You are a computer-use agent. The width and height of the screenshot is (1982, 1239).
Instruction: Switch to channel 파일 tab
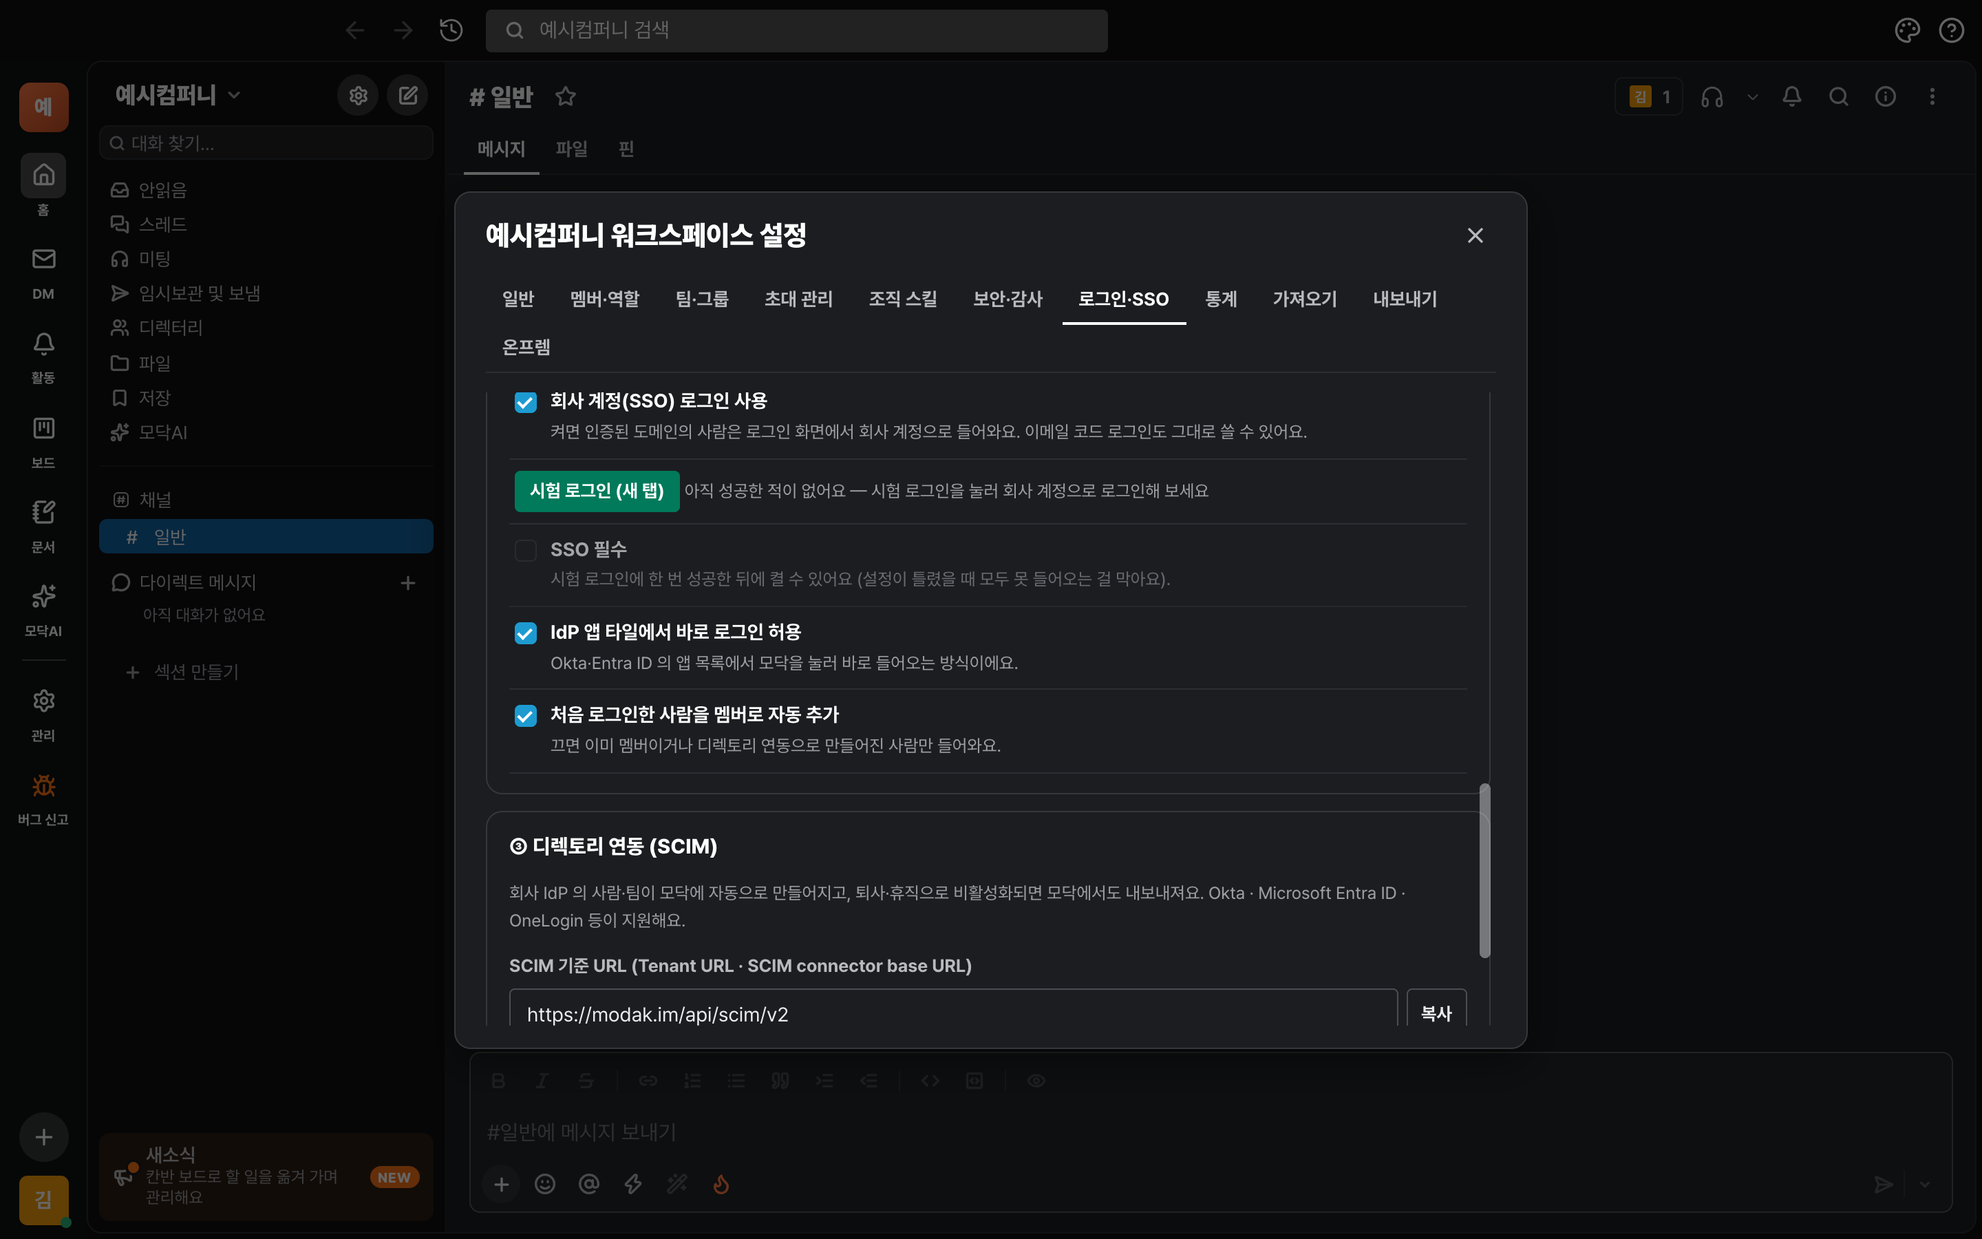pyautogui.click(x=571, y=149)
